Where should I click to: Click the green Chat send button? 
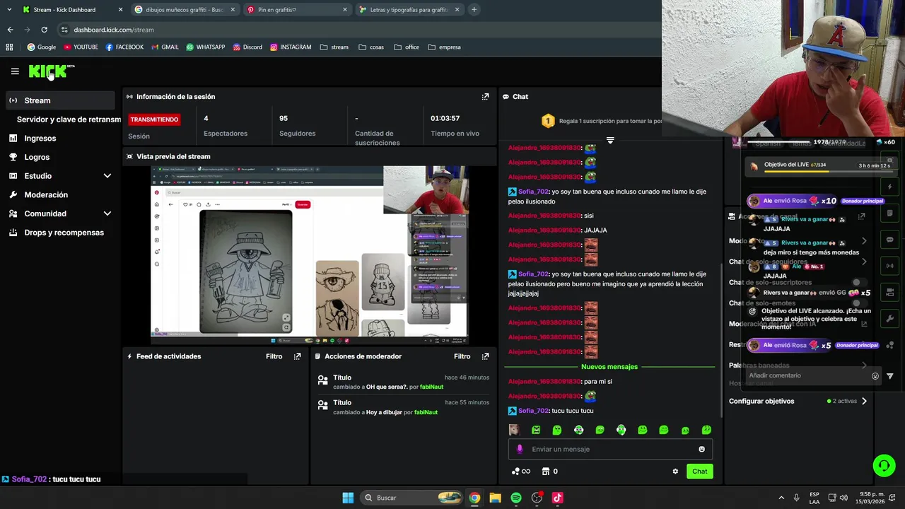tap(699, 472)
